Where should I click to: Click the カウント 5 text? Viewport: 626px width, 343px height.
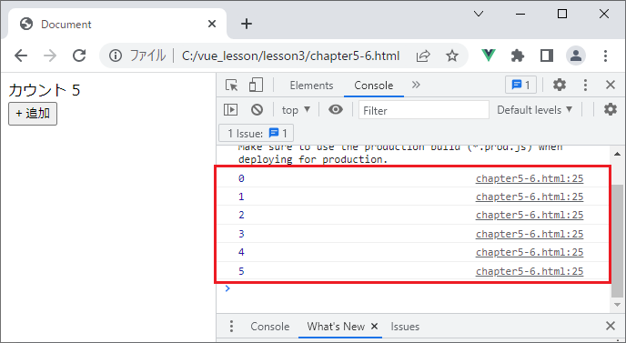point(45,90)
